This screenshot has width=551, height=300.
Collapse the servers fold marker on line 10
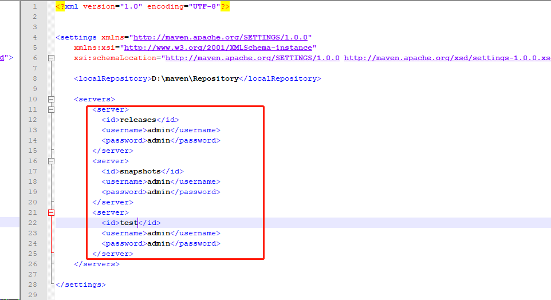(x=52, y=100)
